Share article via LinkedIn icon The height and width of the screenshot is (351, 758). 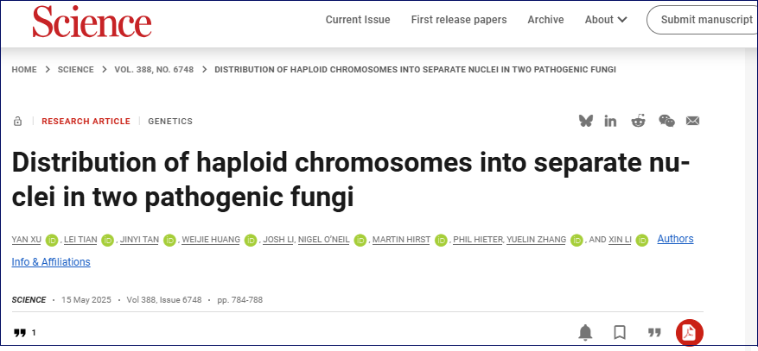(610, 121)
